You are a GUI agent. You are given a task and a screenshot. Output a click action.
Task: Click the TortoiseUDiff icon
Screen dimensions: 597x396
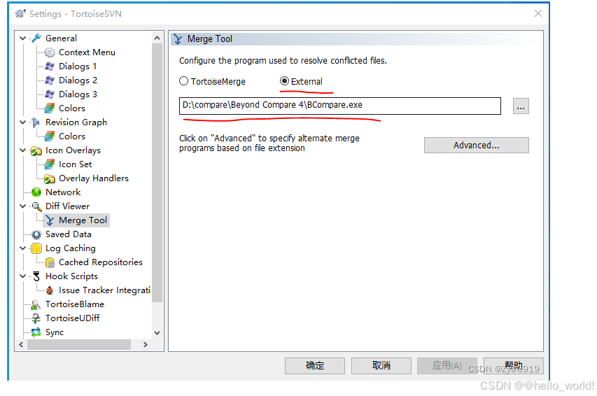[36, 318]
